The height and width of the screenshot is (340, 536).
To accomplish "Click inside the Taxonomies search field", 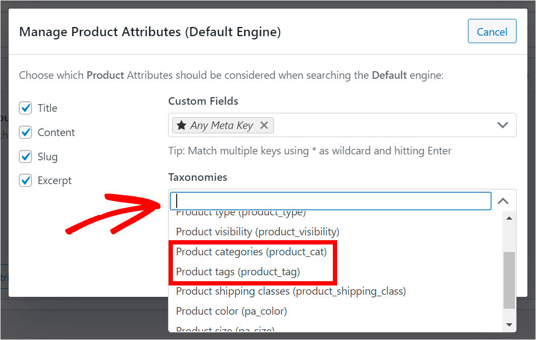I will click(x=331, y=200).
